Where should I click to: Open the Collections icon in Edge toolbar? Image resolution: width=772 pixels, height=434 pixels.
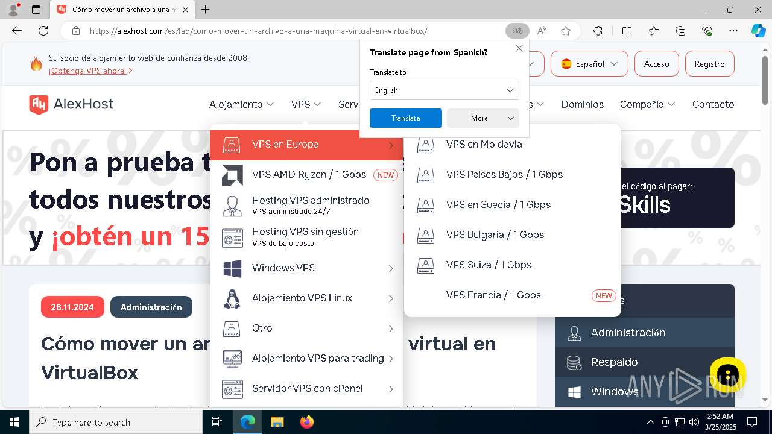[680, 31]
